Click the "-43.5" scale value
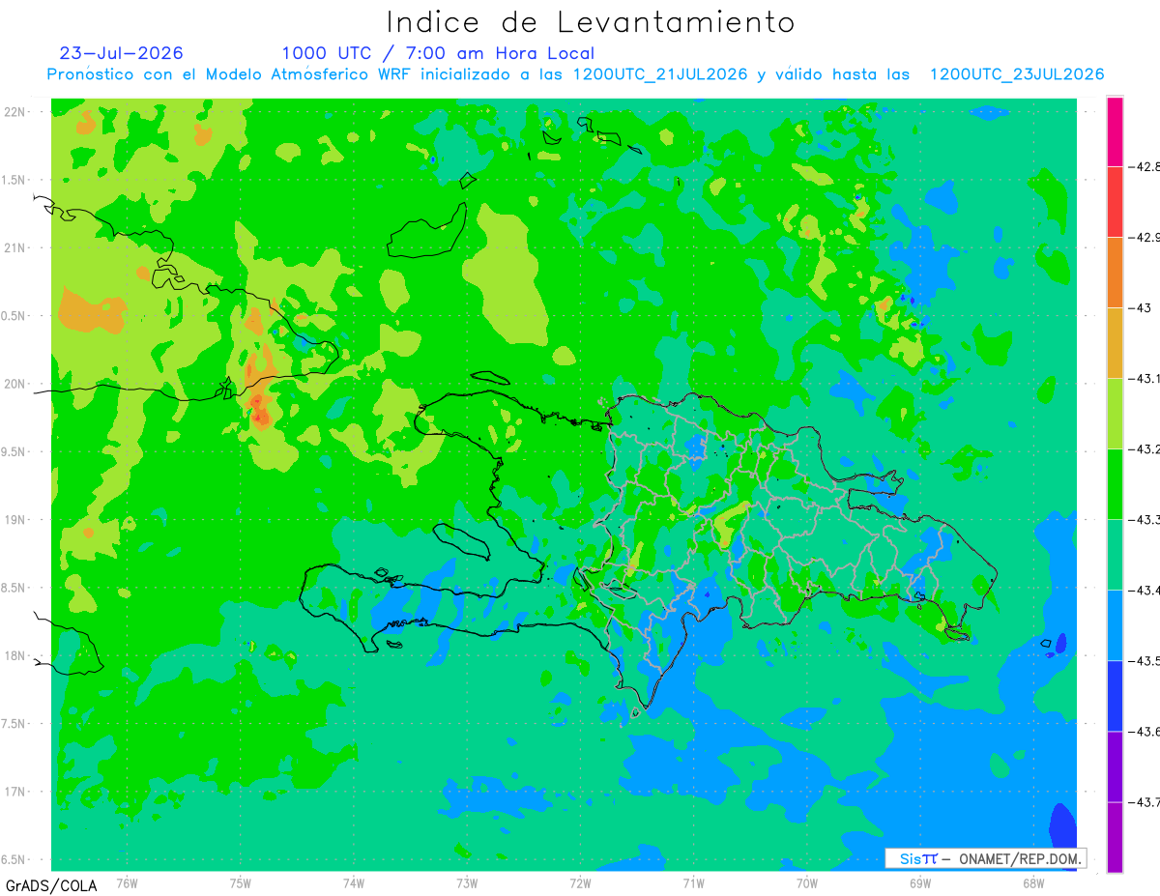1160x896 pixels. coord(1145,660)
